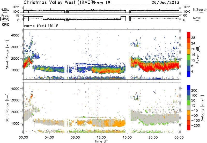The width and height of the screenshot is (207, 143).
Task: Click the "Beam 18" label
Action: [x=101, y=3]
